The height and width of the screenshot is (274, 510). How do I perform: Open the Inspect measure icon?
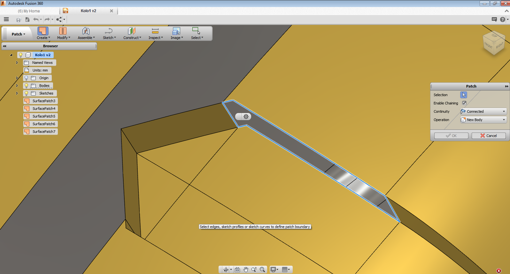click(x=155, y=31)
